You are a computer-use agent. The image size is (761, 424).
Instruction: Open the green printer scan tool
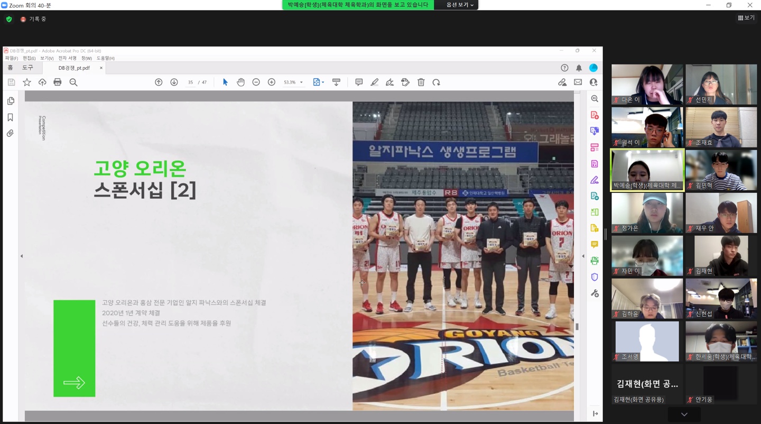point(595,261)
